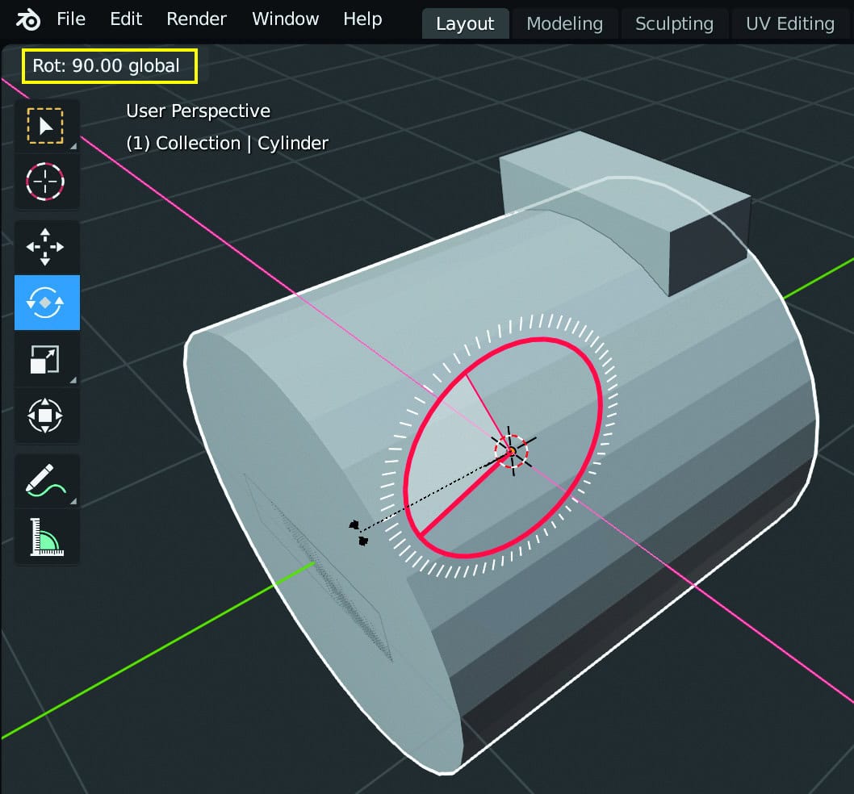Pick the Measure tool
The image size is (854, 794).
pyautogui.click(x=46, y=537)
